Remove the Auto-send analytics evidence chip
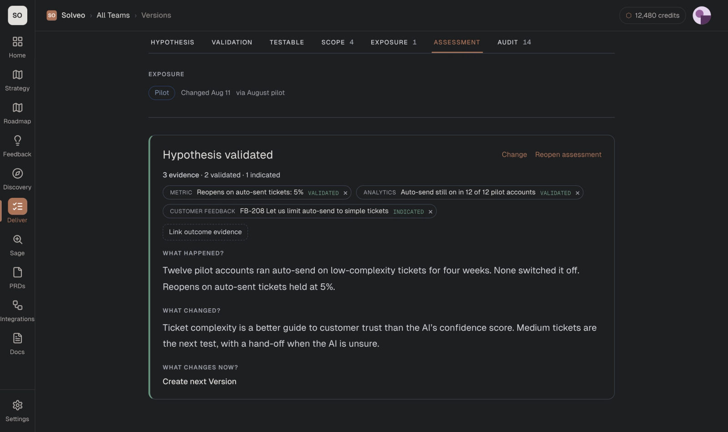This screenshot has height=432, width=728. [577, 193]
